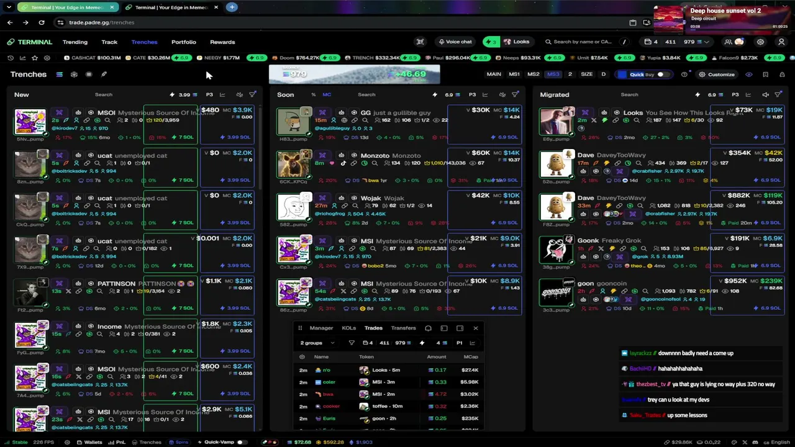This screenshot has height=447, width=795.
Task: Toggle the MC option in the Soon column
Action: pyautogui.click(x=327, y=95)
